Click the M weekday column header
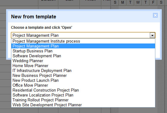167x113 pixels. pos(122,2)
